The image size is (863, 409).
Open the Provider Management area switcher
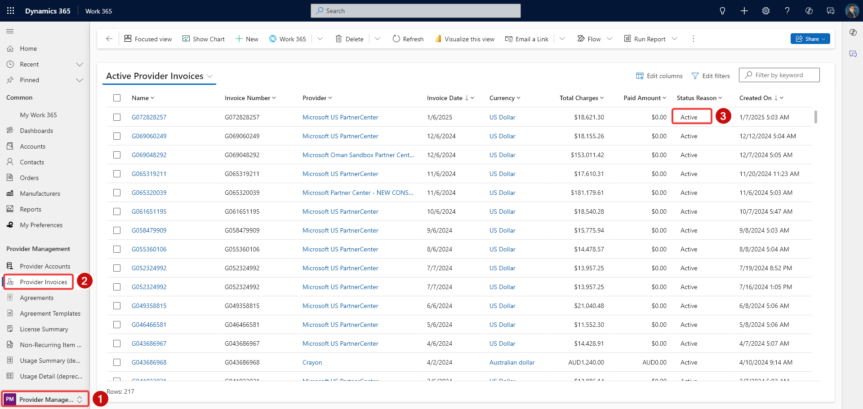coord(45,399)
